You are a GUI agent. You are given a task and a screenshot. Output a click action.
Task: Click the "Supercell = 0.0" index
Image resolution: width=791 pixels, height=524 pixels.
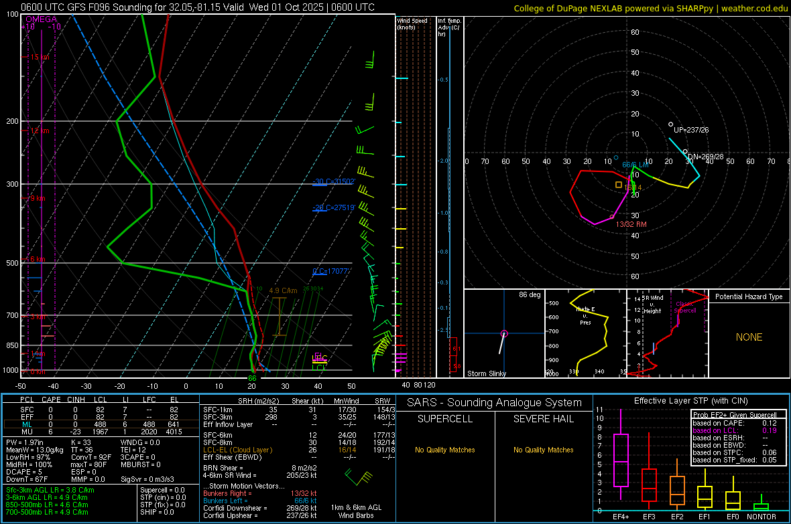click(x=162, y=490)
